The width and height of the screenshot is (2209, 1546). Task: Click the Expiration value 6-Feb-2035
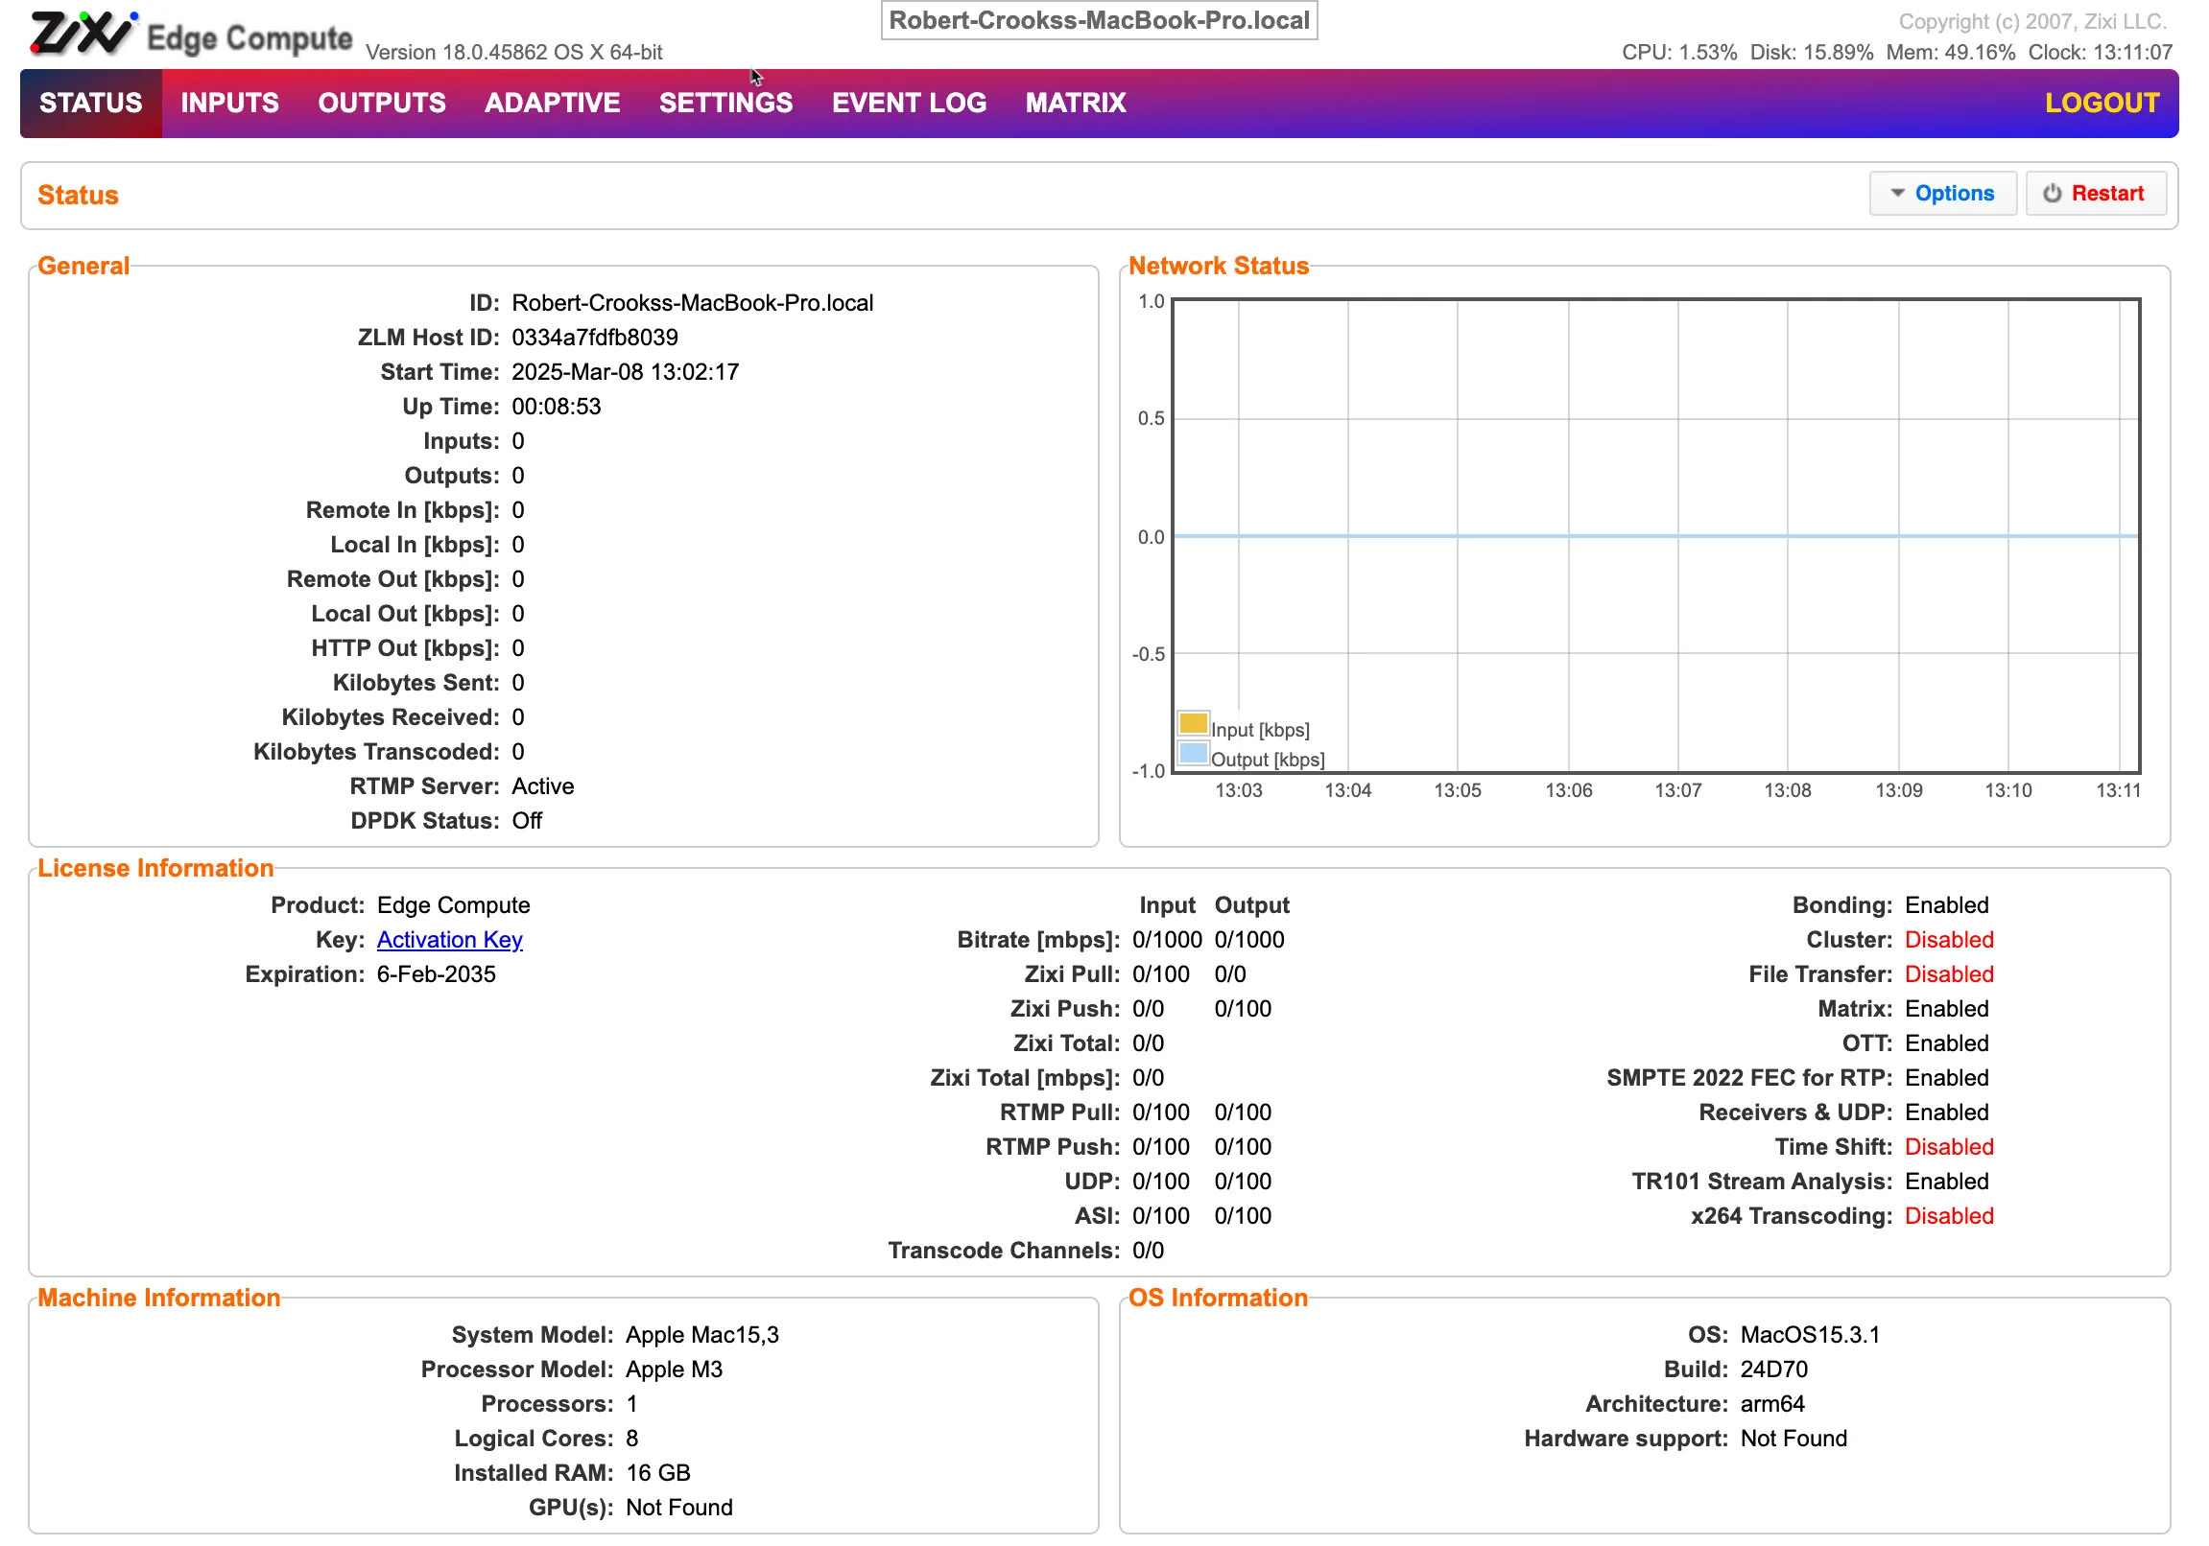point(438,977)
